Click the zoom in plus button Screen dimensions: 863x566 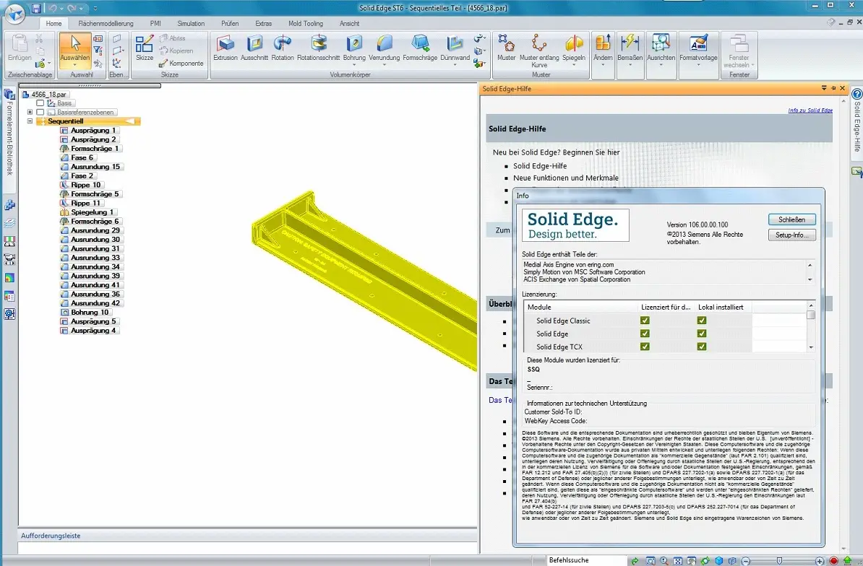(x=820, y=561)
